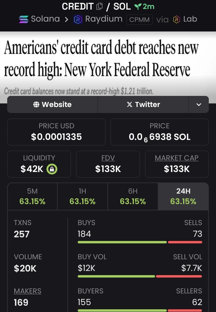
Task: Click the underlined FDV label
Action: [x=108, y=158]
